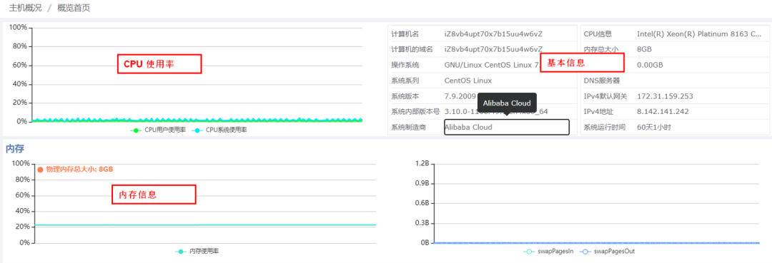Toggle the swapPagesIn legend icon
This screenshot has height=263, width=772.
pyautogui.click(x=529, y=251)
